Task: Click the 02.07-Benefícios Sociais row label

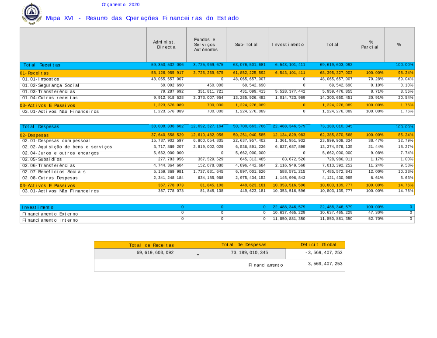Action: coord(54,172)
